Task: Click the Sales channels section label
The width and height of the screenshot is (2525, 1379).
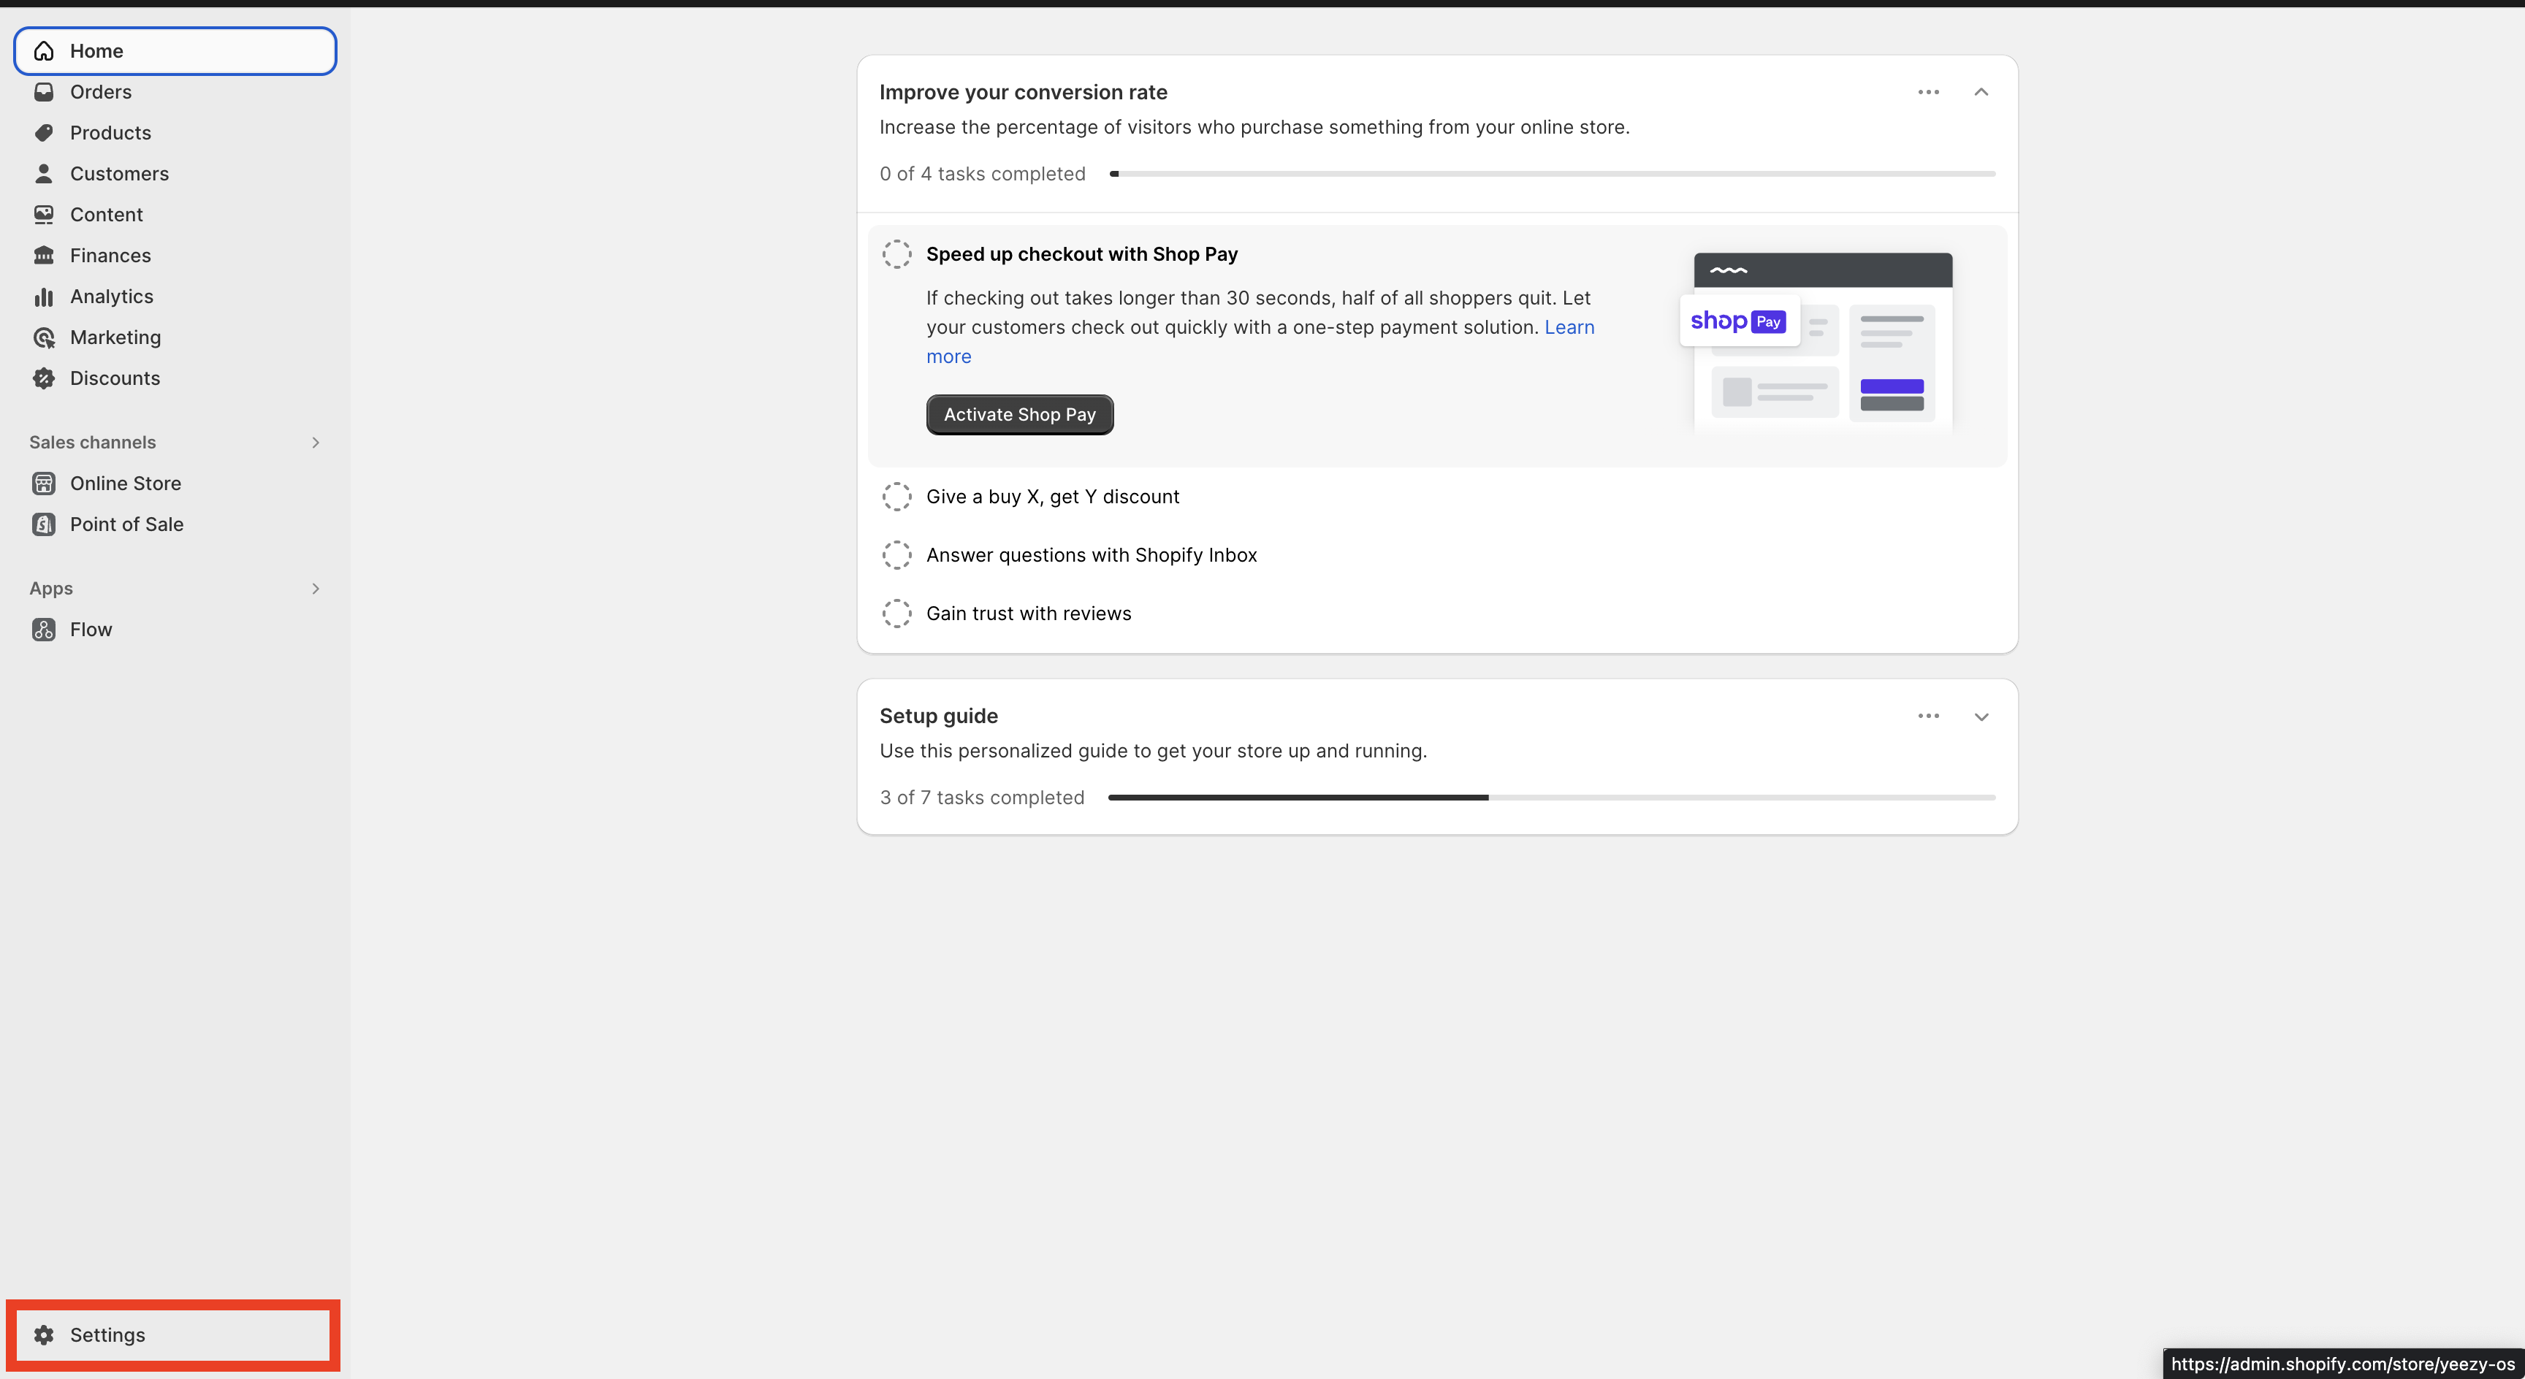Action: pos(92,443)
